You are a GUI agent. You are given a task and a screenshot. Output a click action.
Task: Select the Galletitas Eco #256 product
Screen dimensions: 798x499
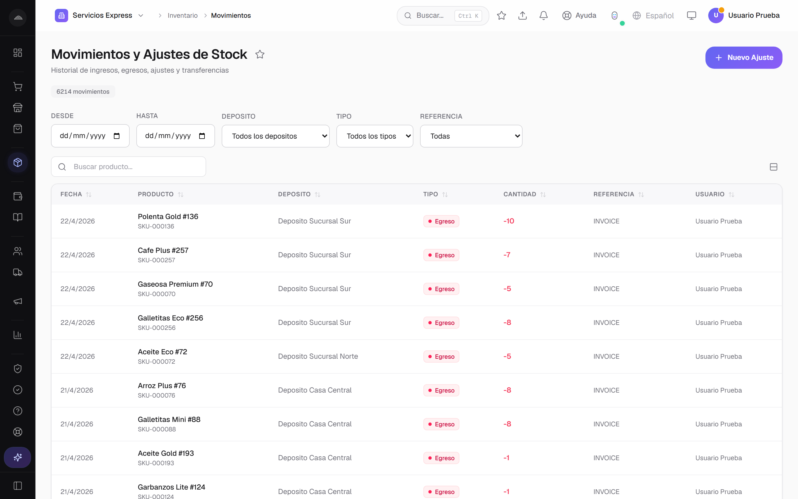(x=170, y=318)
